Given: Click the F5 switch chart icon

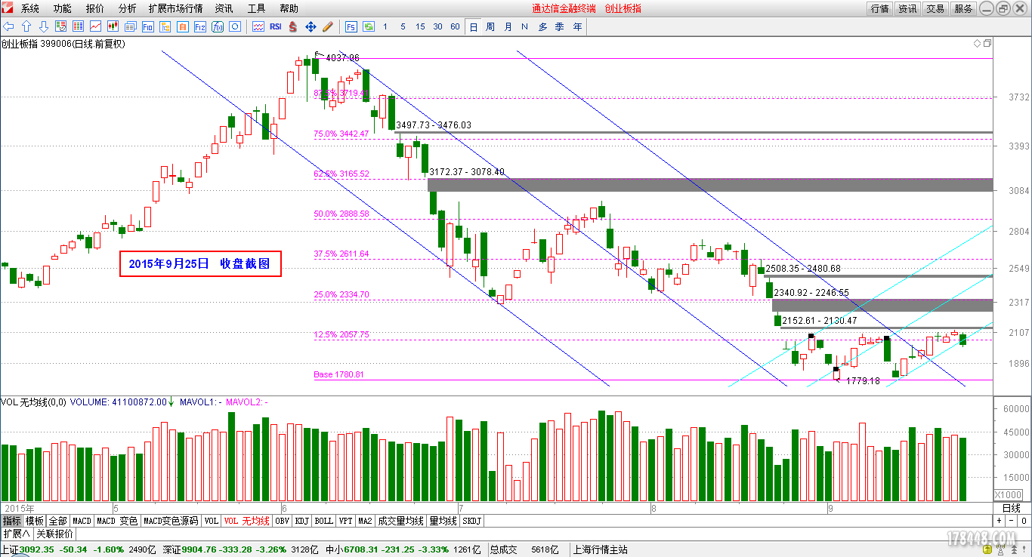Looking at the screenshot, I should point(351,26).
